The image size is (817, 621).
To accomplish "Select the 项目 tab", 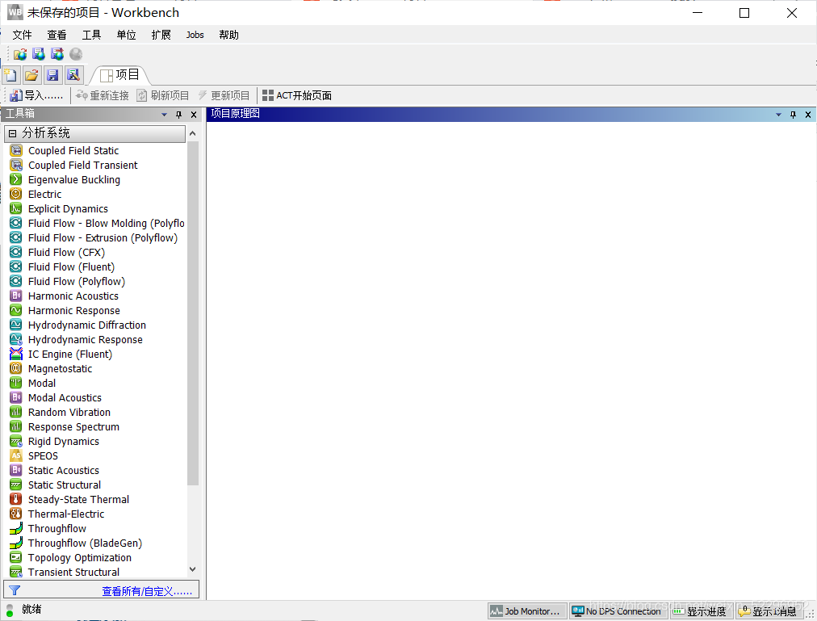I will (120, 75).
